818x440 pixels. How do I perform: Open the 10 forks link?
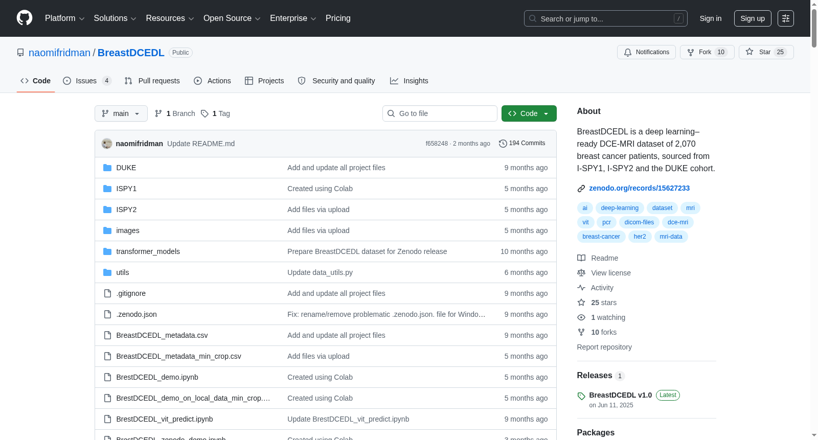[x=604, y=332]
